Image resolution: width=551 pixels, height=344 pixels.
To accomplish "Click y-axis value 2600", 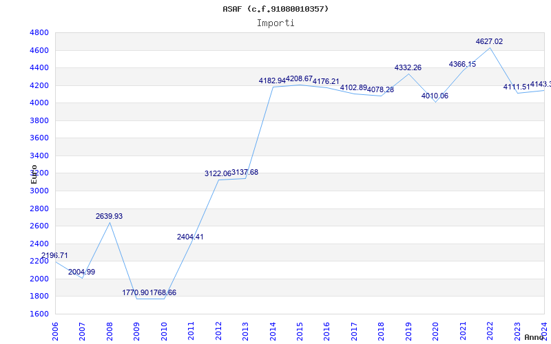I will 39,226.
